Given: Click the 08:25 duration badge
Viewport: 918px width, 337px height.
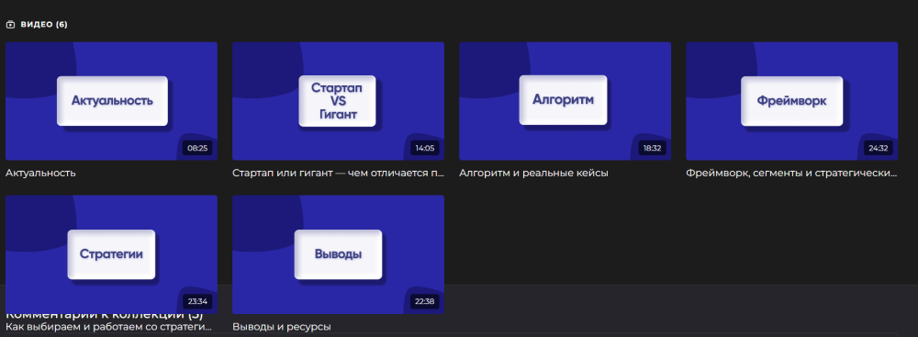Looking at the screenshot, I should coord(197,148).
